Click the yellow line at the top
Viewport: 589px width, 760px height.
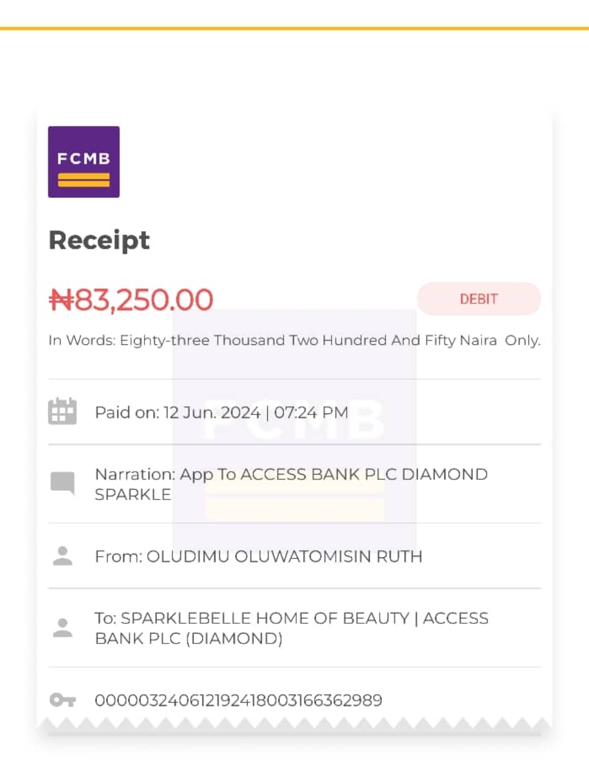coord(294,28)
